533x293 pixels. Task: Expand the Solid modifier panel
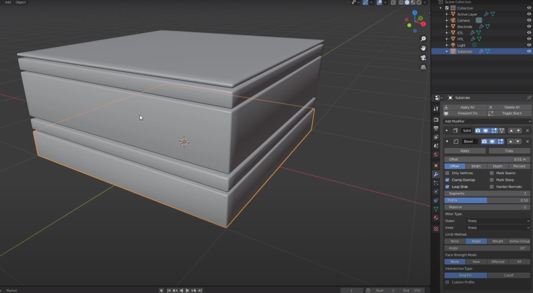point(447,131)
